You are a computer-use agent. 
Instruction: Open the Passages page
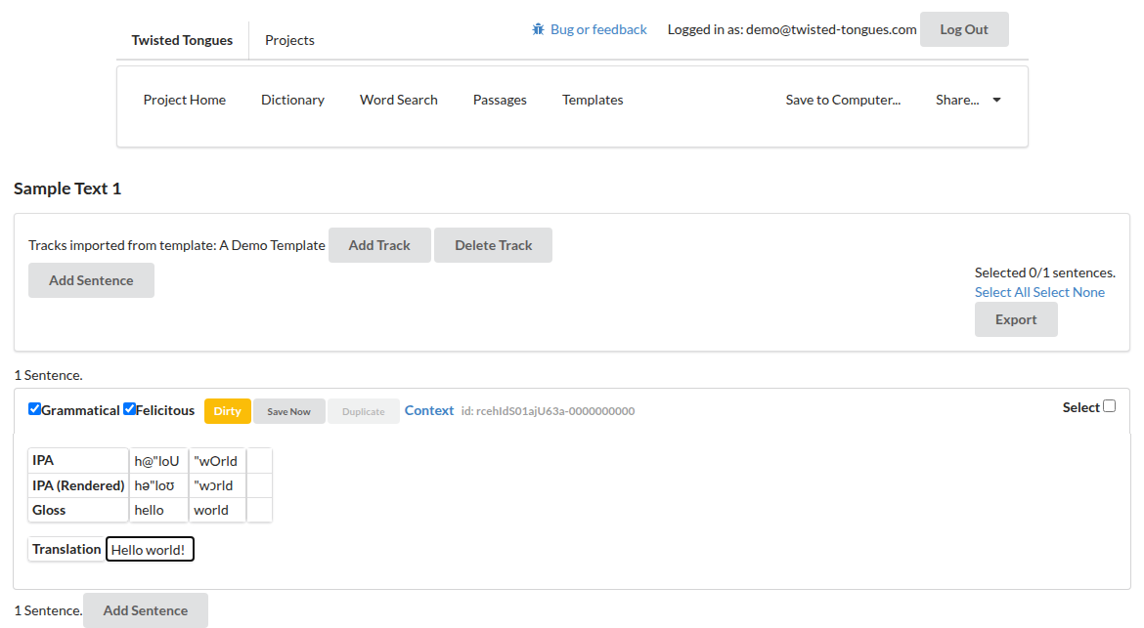pos(500,100)
